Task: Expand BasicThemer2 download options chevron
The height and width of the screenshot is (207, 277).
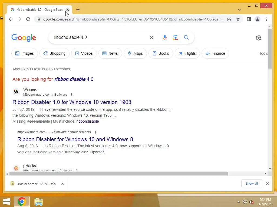Action: (62, 184)
